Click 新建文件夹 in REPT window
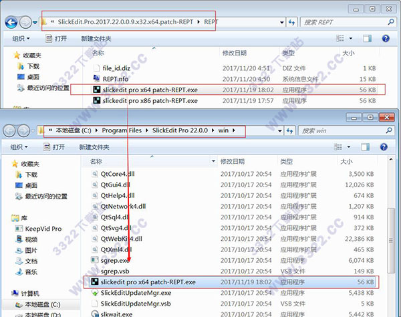This screenshot has width=401, height=317. tap(96, 39)
